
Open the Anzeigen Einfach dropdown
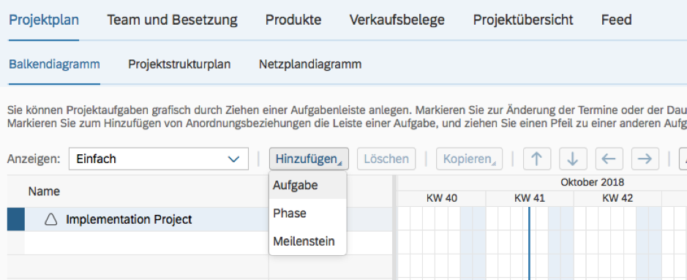(159, 159)
